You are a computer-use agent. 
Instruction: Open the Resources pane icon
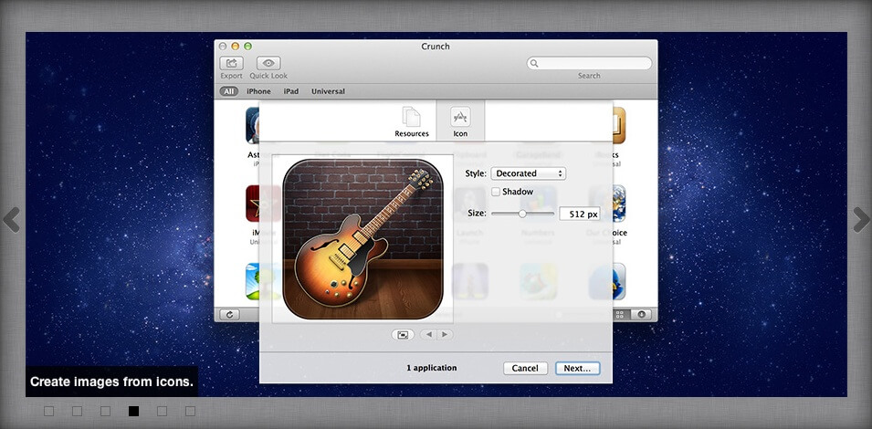pos(412,117)
